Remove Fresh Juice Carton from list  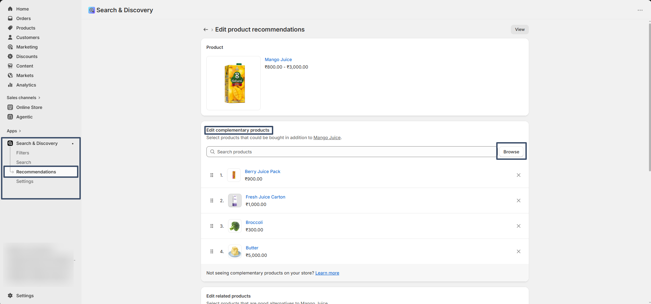tap(518, 201)
